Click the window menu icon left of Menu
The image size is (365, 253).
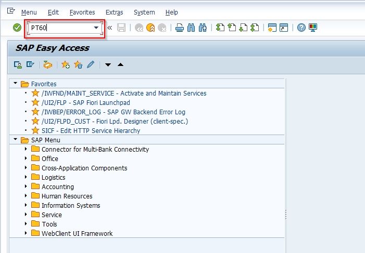coord(11,11)
